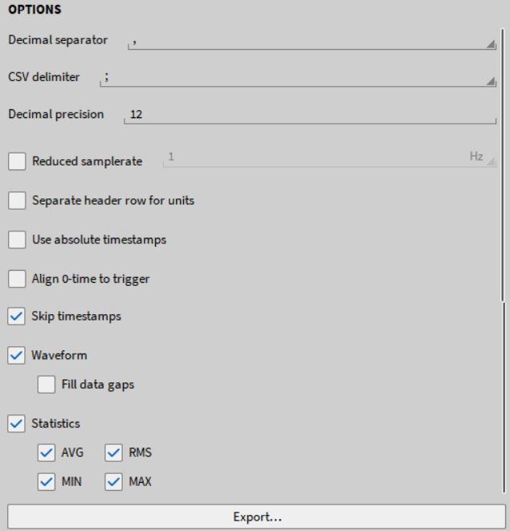This screenshot has width=510, height=531.
Task: Check Use absolute timestamps option
Action: pyautogui.click(x=17, y=239)
